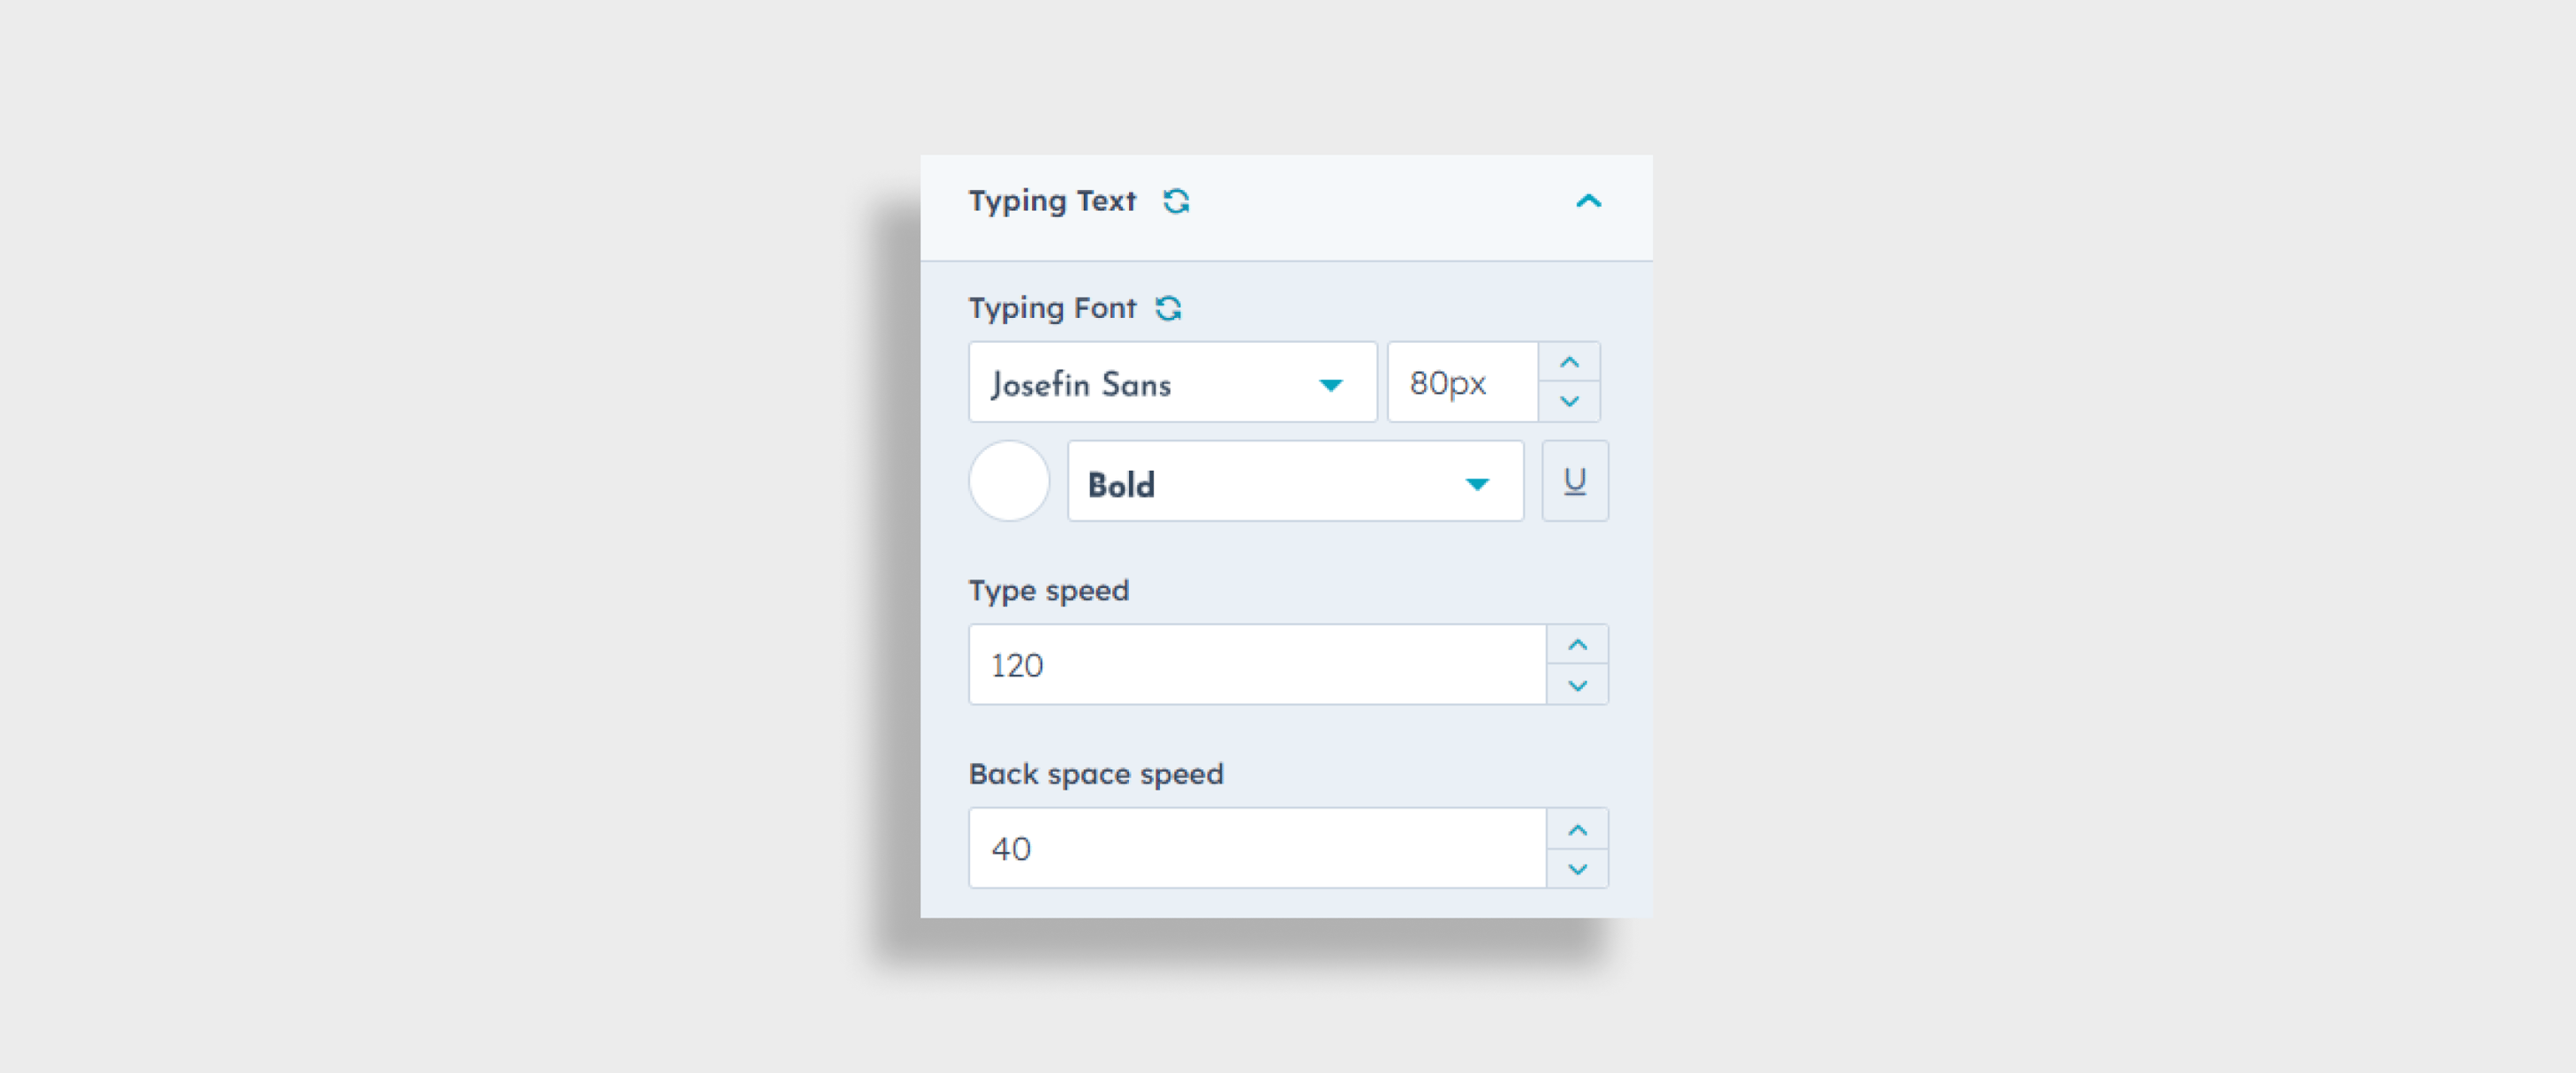Viewport: 2576px width, 1073px height.
Task: Open the typing font color picker circle
Action: 1008,481
